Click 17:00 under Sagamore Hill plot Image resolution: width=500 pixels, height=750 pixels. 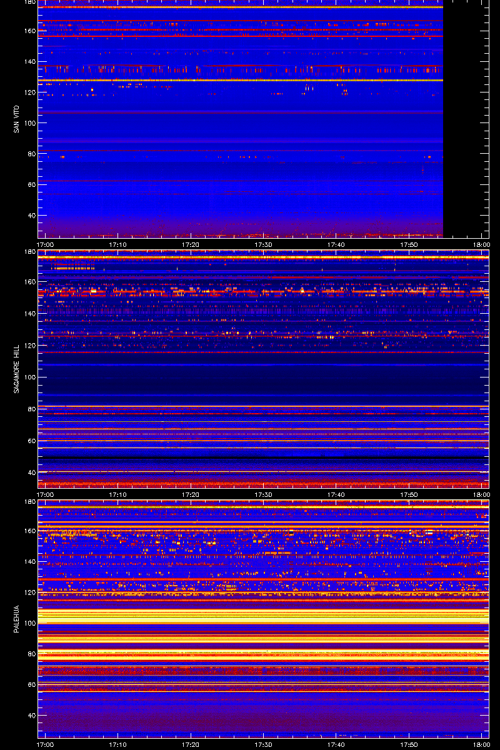46,495
